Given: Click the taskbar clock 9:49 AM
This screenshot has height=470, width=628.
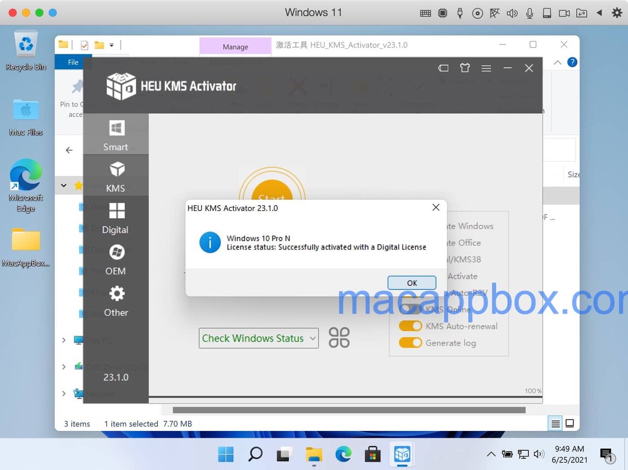Looking at the screenshot, I should pos(569,449).
